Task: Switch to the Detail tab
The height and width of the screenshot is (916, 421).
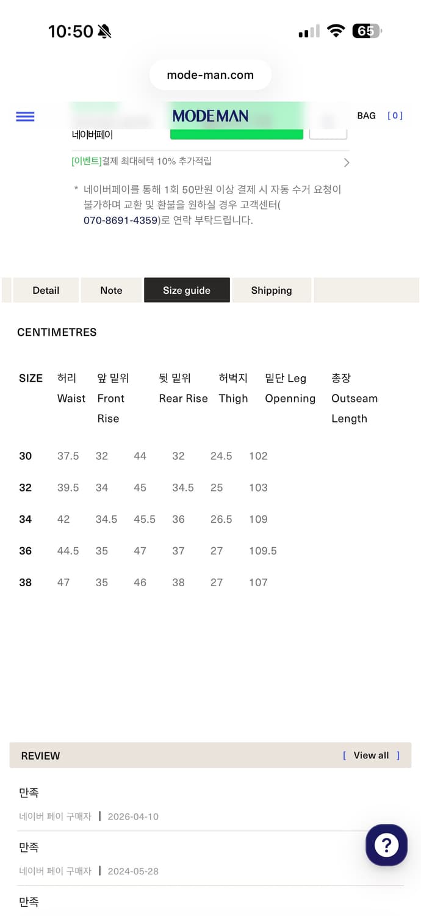Action: [x=46, y=290]
